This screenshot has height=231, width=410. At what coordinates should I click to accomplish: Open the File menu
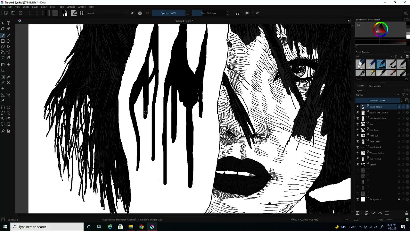point(4,7)
